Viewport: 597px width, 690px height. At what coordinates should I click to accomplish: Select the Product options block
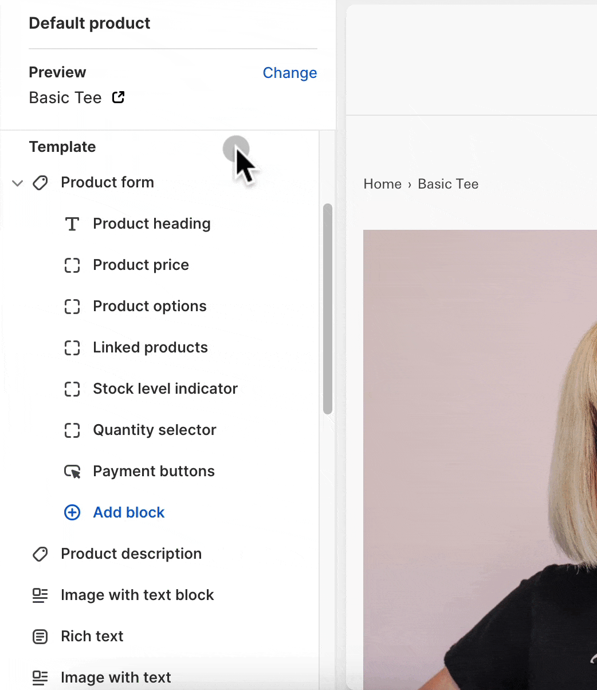click(159, 306)
